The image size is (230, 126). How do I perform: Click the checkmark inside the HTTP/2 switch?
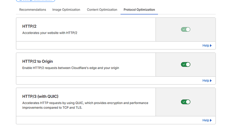tap(184, 29)
